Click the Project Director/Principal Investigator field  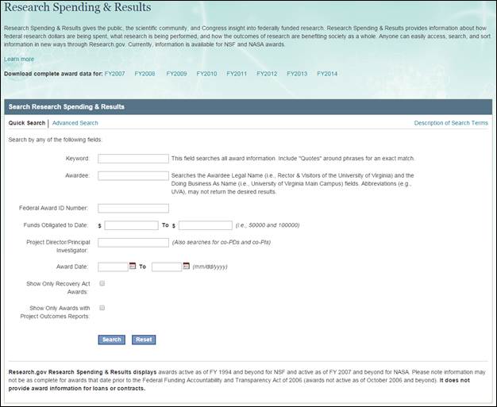tap(133, 242)
